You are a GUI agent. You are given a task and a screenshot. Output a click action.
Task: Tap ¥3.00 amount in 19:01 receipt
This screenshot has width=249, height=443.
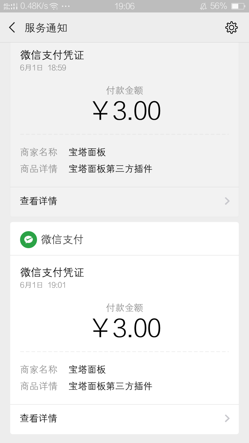127,328
